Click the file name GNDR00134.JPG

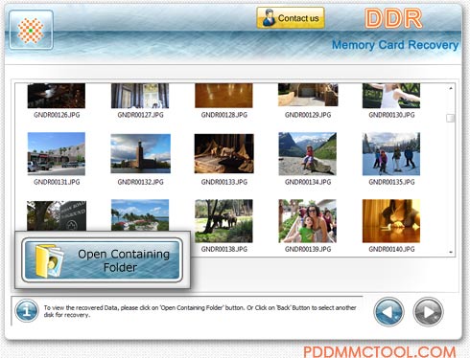[308, 182]
